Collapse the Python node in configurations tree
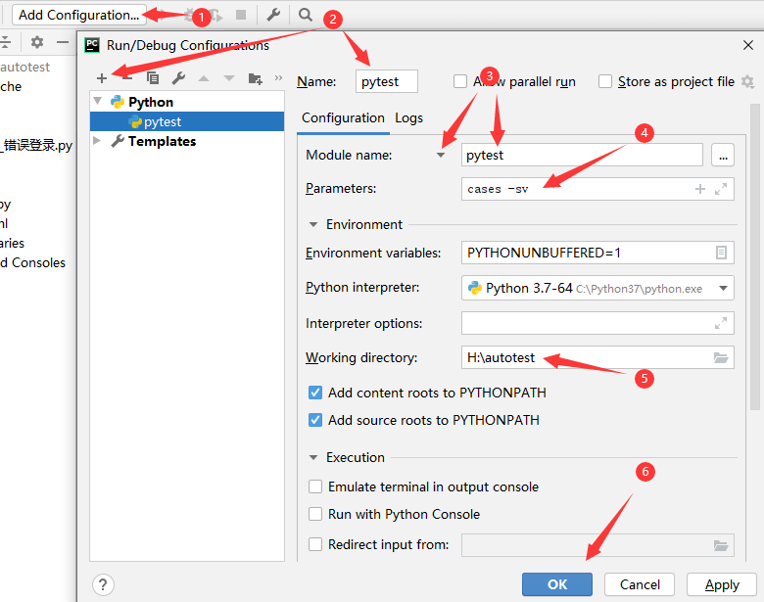The height and width of the screenshot is (602, 764). click(x=98, y=101)
